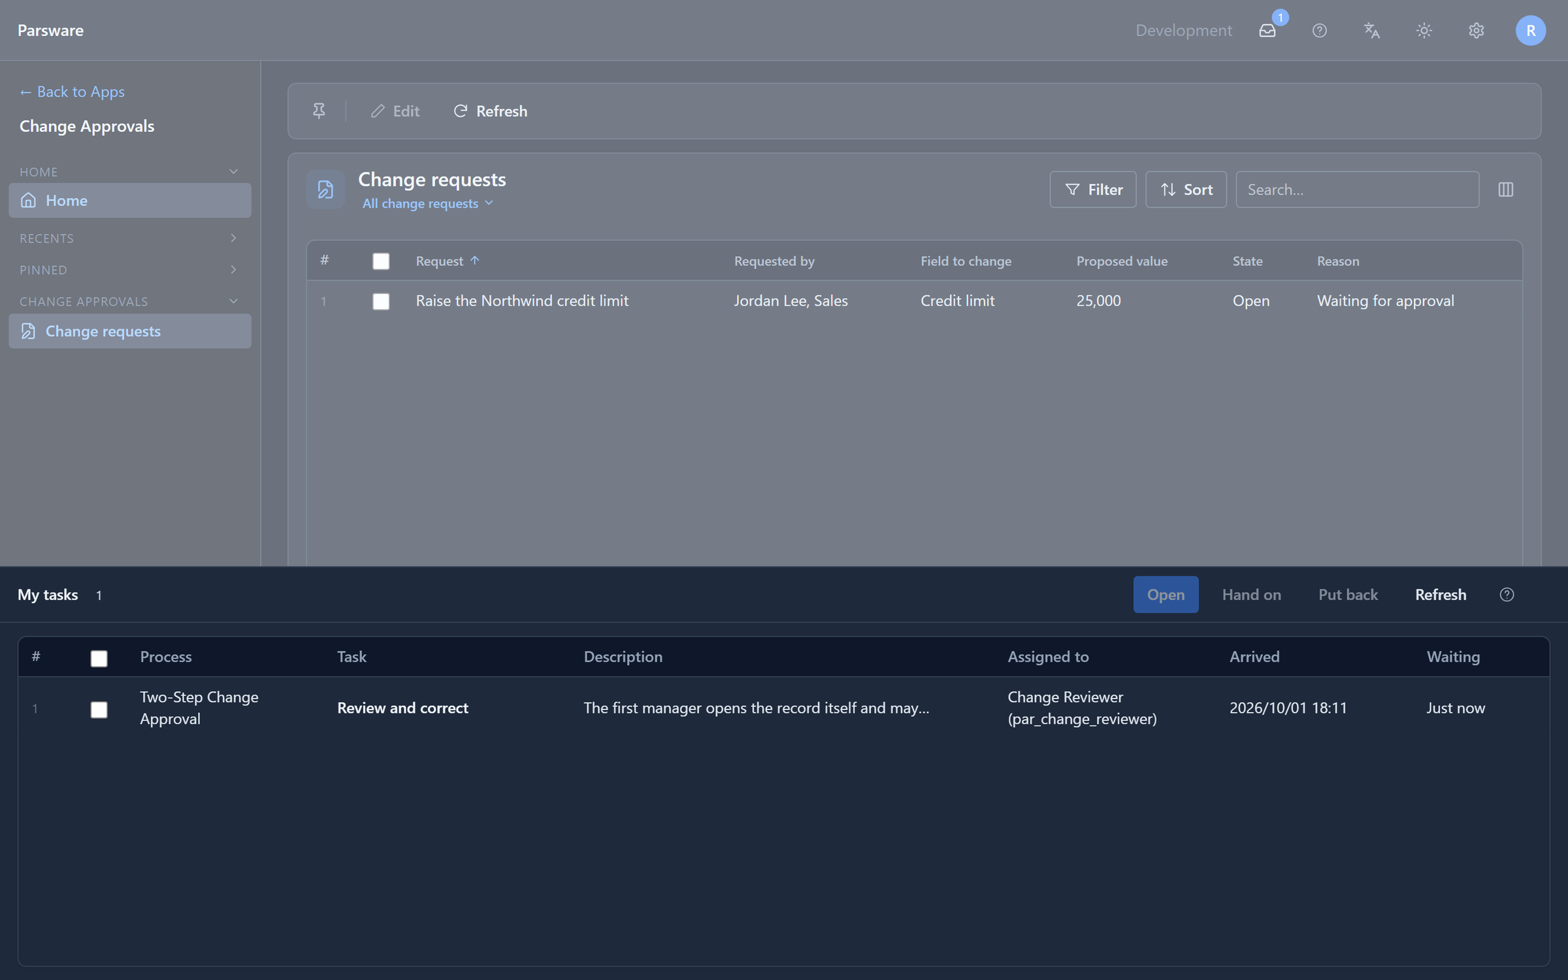Click the Open button in My tasks
This screenshot has width=1568, height=980.
pos(1166,595)
